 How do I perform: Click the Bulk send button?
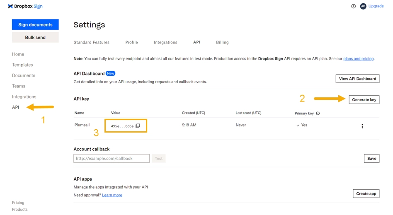[35, 37]
